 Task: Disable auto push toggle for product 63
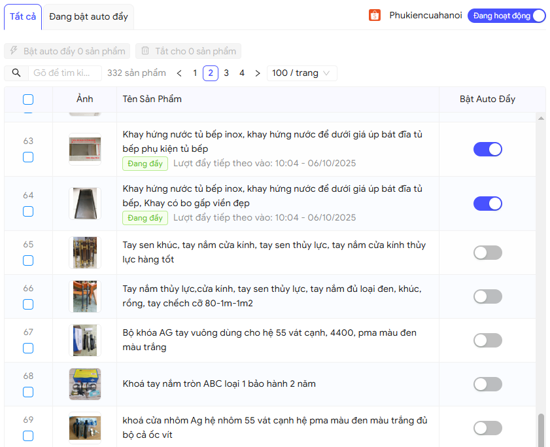point(487,149)
